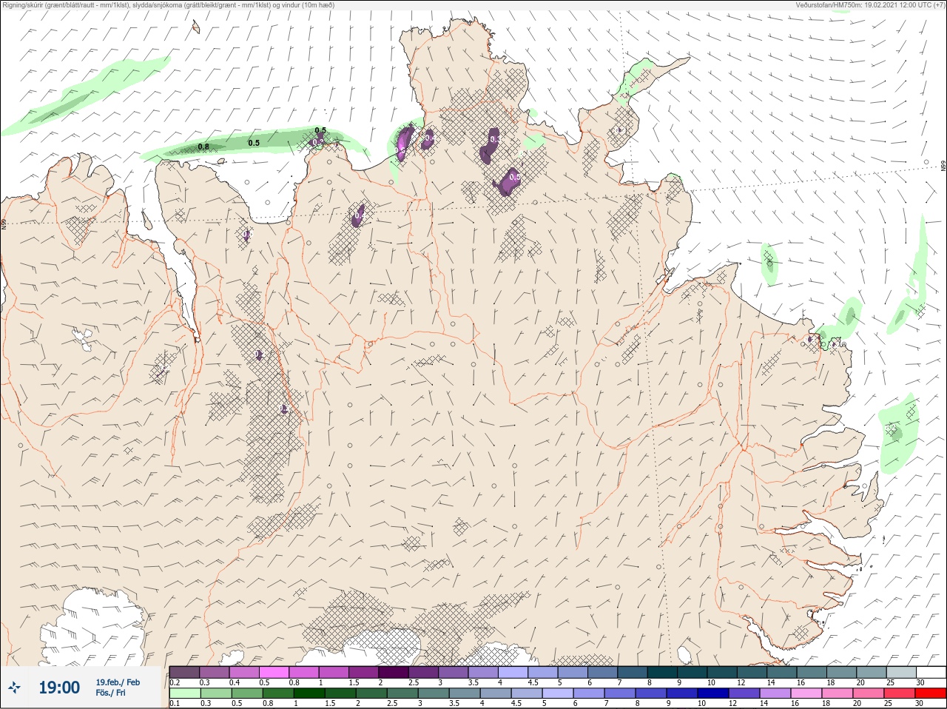Click the "Fös./ Fri" weekday text
This screenshot has width=947, height=709.
[x=110, y=693]
